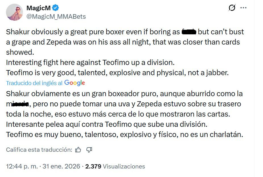Click MagicM's blue verified badge

pos(56,8)
